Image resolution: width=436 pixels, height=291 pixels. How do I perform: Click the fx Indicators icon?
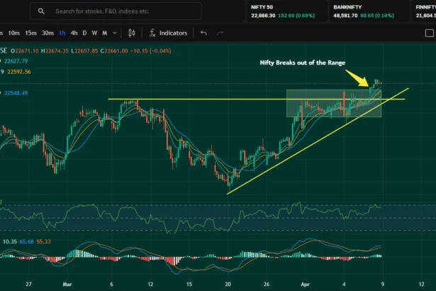(152, 33)
